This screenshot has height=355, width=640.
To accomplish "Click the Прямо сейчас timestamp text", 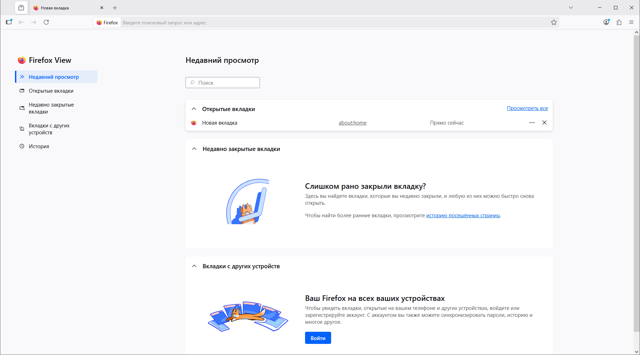I will [x=447, y=123].
